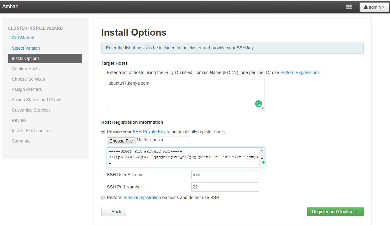Click the 'Register and Confirm' button
Screen dimensions: 390x225
[335, 212]
